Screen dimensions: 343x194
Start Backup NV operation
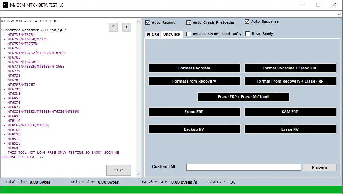[194, 129]
